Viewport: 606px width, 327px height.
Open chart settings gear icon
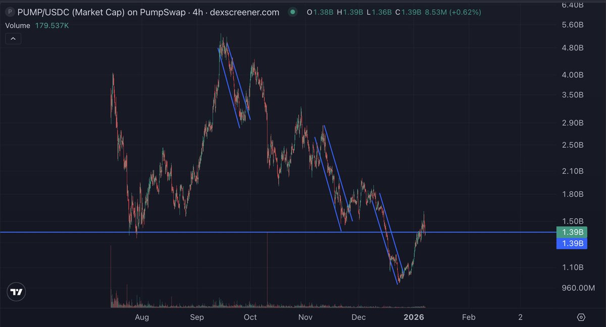[581, 317]
